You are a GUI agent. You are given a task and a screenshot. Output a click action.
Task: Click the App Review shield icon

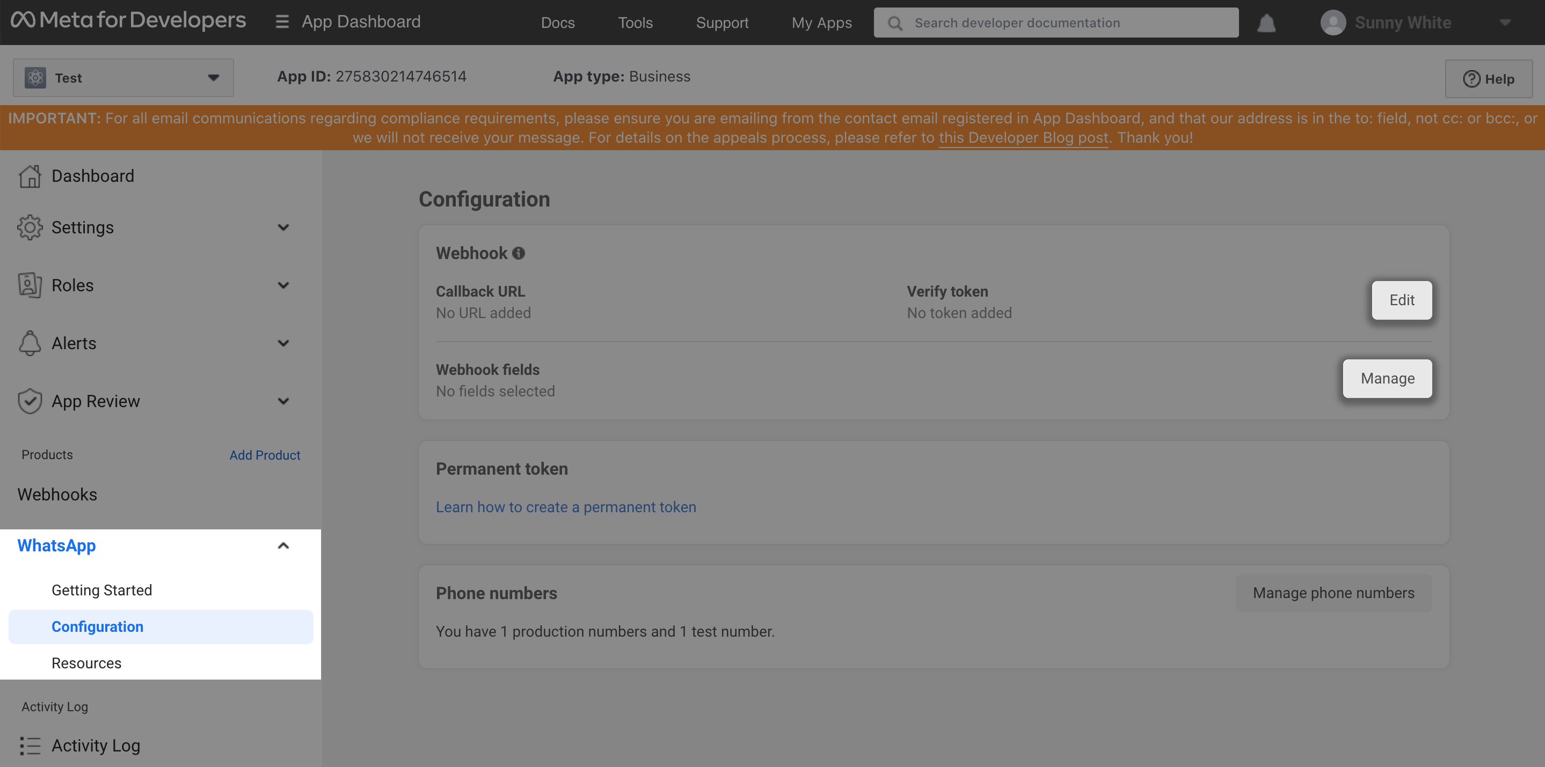(x=28, y=402)
